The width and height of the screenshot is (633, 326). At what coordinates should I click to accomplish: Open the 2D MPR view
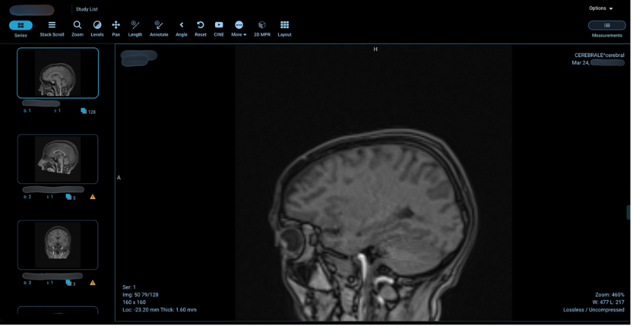click(262, 29)
